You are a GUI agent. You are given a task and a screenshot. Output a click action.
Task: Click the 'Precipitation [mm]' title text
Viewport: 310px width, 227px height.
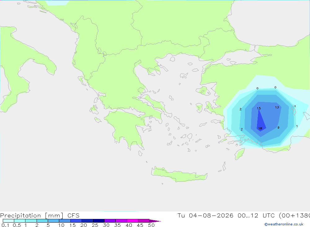(x=32, y=215)
